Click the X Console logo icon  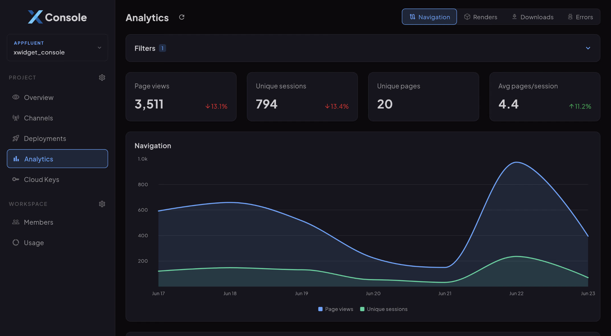pos(35,17)
